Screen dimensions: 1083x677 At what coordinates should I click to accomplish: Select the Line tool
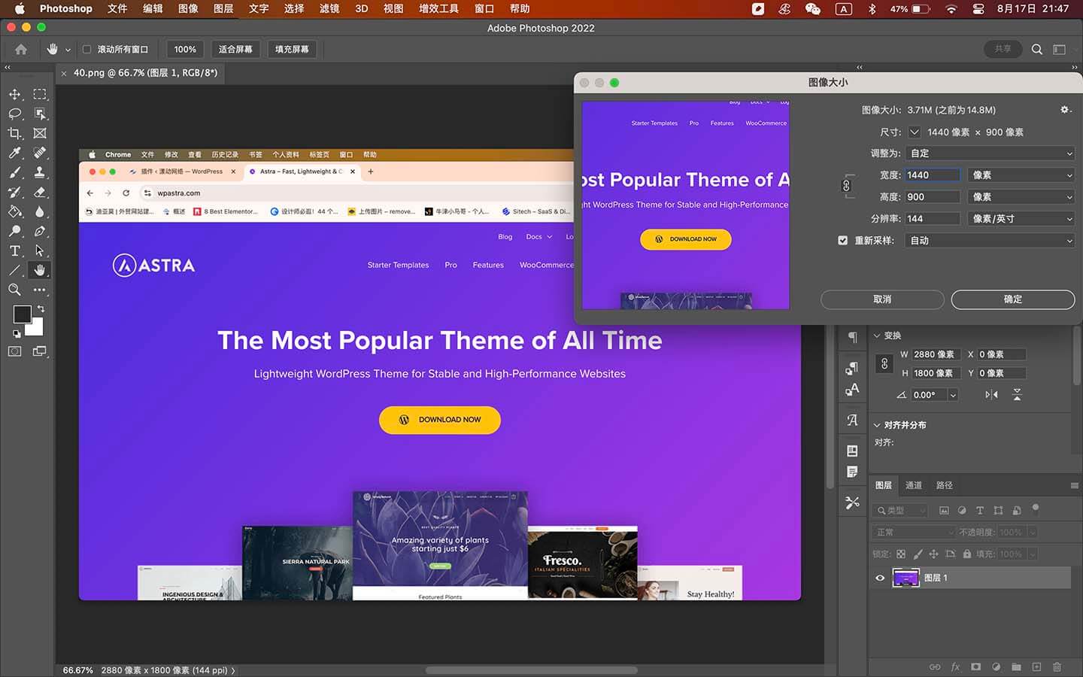coord(14,270)
